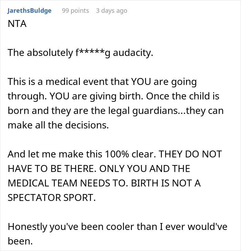
Task: Click the line Honestly you've been cooler
Action: 117,227
